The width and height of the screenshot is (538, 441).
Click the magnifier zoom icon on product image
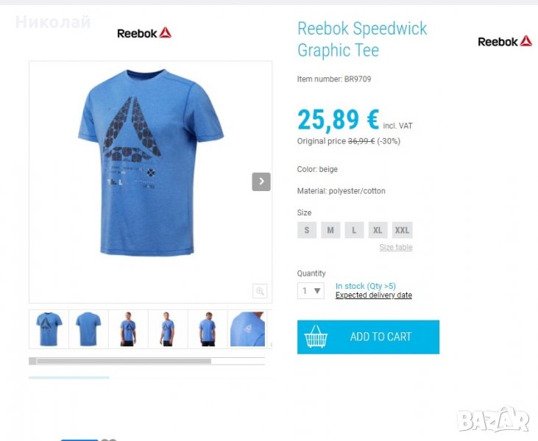tap(260, 291)
